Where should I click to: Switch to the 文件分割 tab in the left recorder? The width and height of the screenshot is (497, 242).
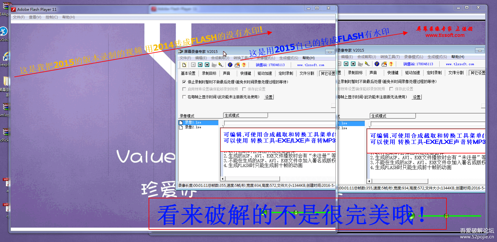point(307,73)
